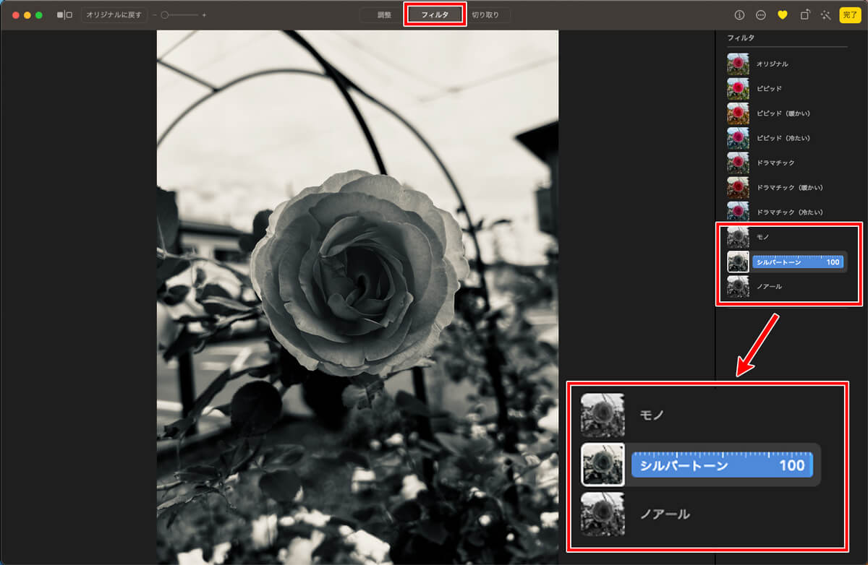Open the 切り取り tab
Viewport: 868px width, 565px height.
point(485,14)
